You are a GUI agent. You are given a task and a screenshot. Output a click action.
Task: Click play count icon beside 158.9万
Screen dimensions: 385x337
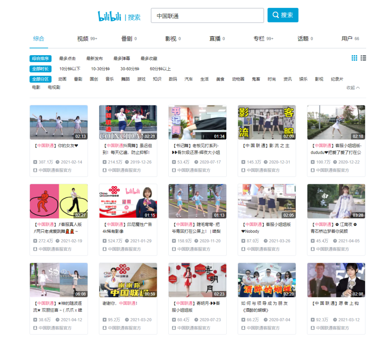(x=174, y=241)
